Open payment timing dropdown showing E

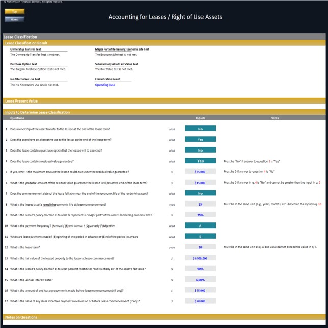pyautogui.click(x=200, y=236)
